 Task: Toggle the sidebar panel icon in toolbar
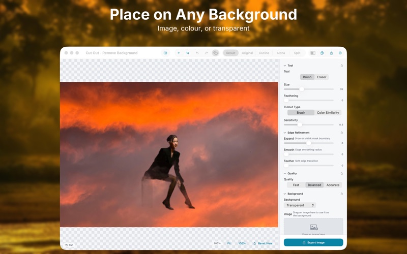(165, 53)
